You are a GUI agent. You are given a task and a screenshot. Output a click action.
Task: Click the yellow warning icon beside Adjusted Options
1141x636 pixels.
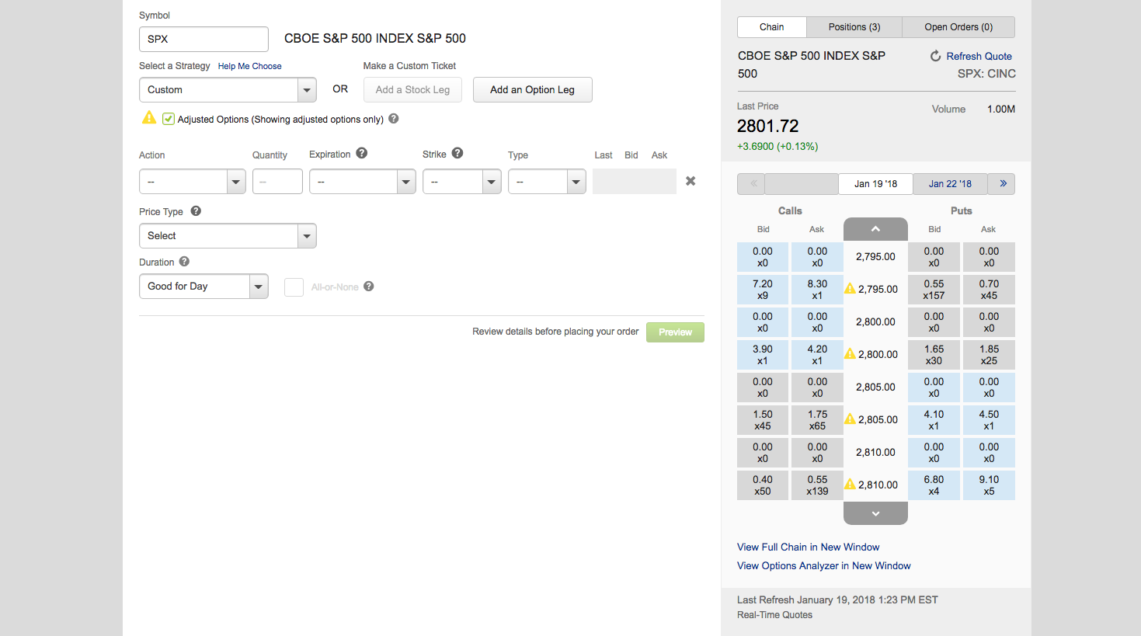pos(149,118)
